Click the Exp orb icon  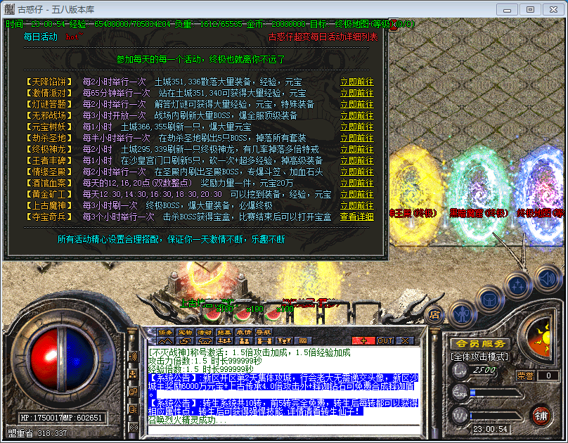[x=460, y=392]
